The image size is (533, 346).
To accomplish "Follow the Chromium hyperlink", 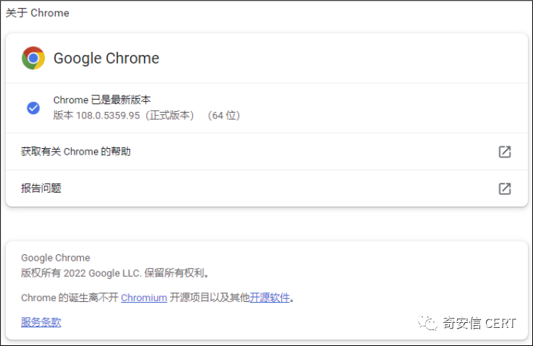I will pos(144,298).
